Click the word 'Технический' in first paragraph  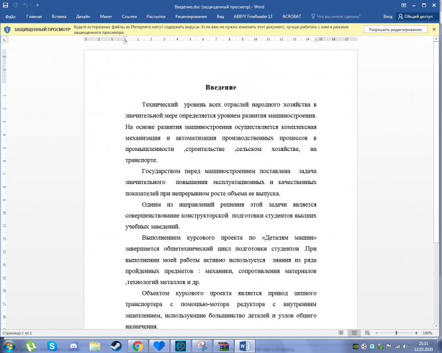tap(160, 105)
